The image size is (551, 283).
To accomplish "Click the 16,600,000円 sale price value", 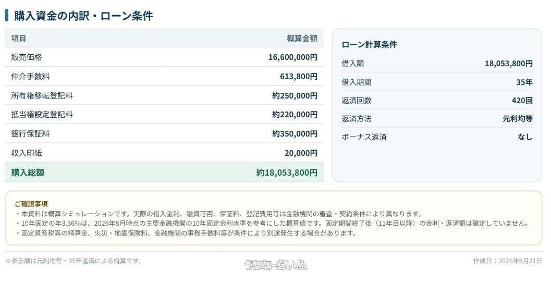I will [293, 57].
